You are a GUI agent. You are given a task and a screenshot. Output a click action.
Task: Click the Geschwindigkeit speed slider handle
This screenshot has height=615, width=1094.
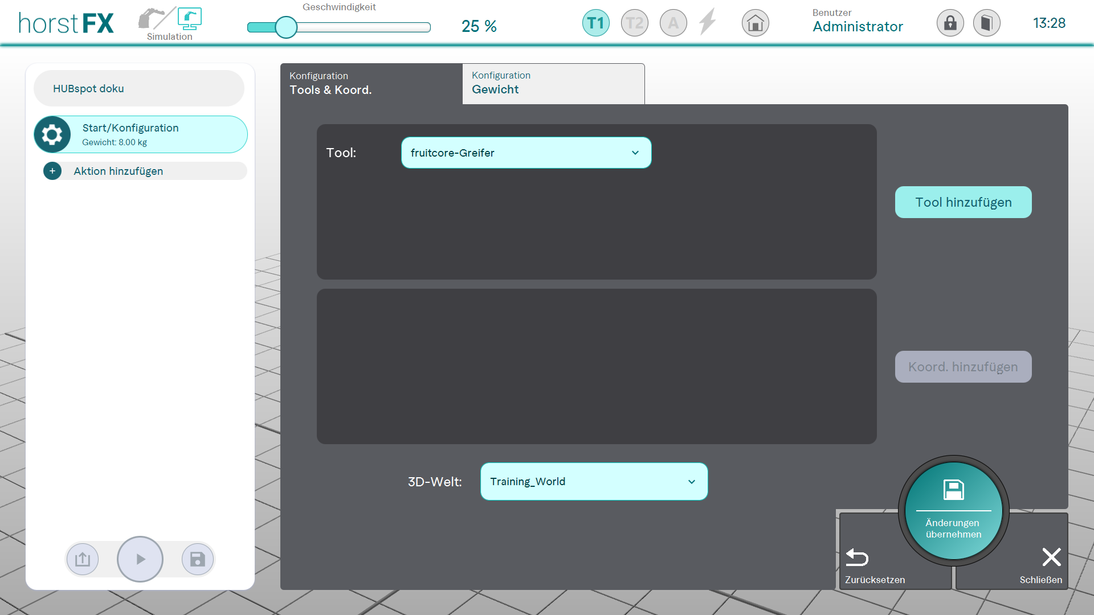(286, 27)
